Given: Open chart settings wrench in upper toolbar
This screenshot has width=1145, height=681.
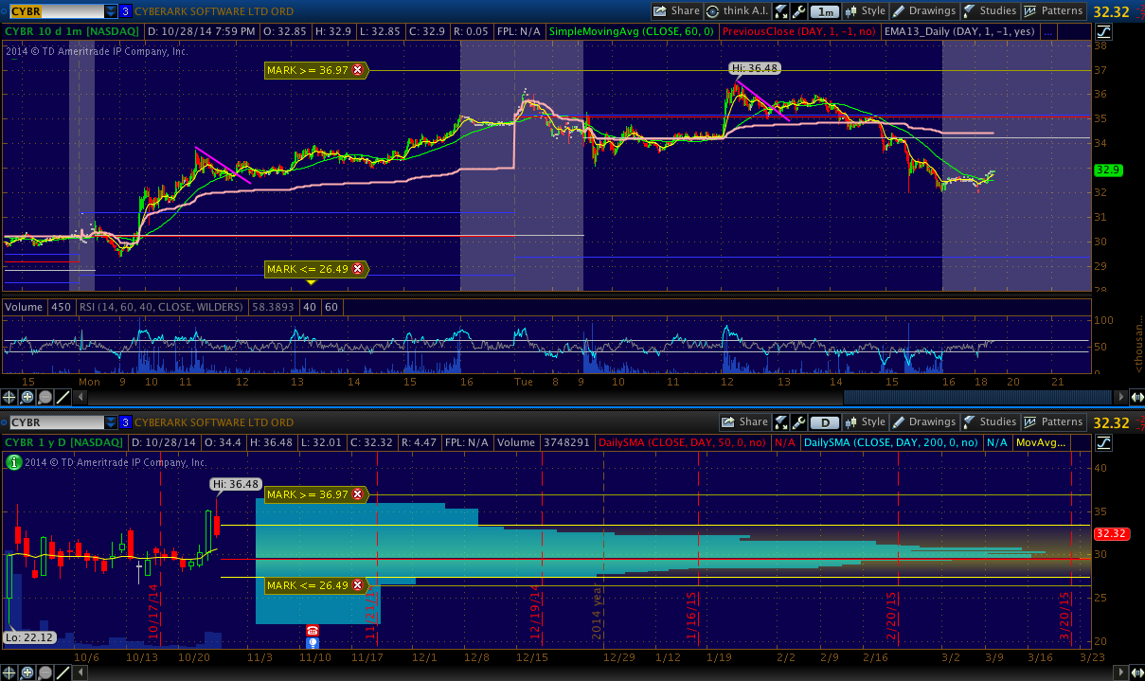Looking at the screenshot, I should [x=798, y=11].
